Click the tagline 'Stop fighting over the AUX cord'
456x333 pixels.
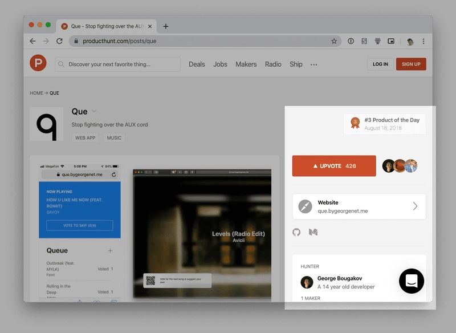click(x=109, y=124)
